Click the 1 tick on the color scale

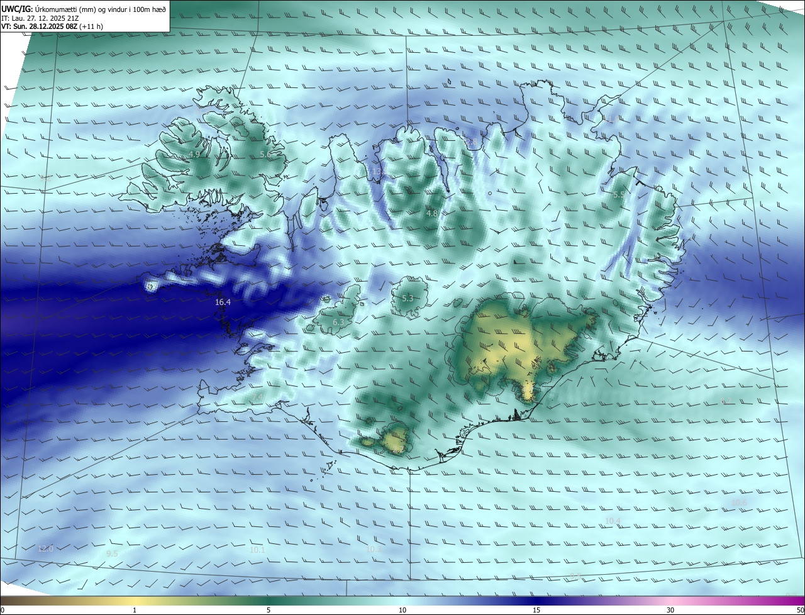pos(135,610)
